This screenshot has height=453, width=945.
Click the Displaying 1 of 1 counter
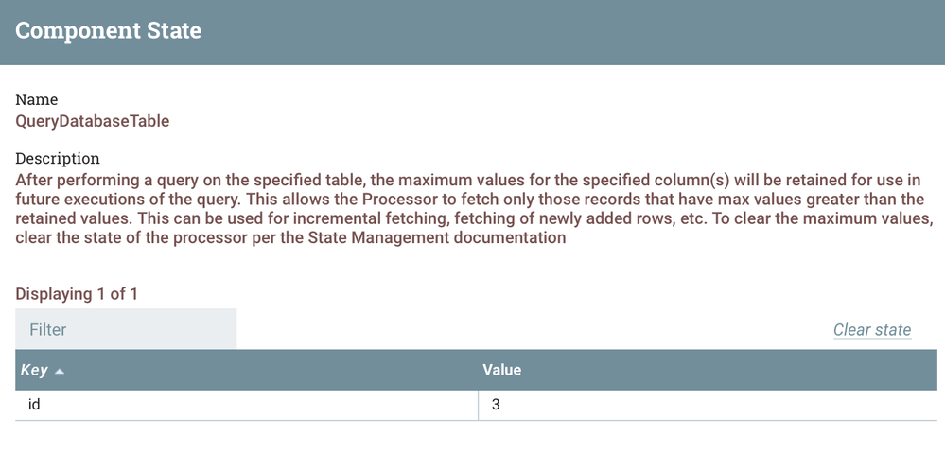point(77,293)
